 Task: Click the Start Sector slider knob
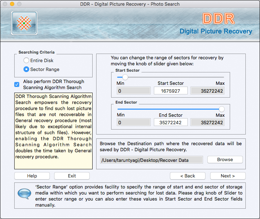(x=125, y=77)
